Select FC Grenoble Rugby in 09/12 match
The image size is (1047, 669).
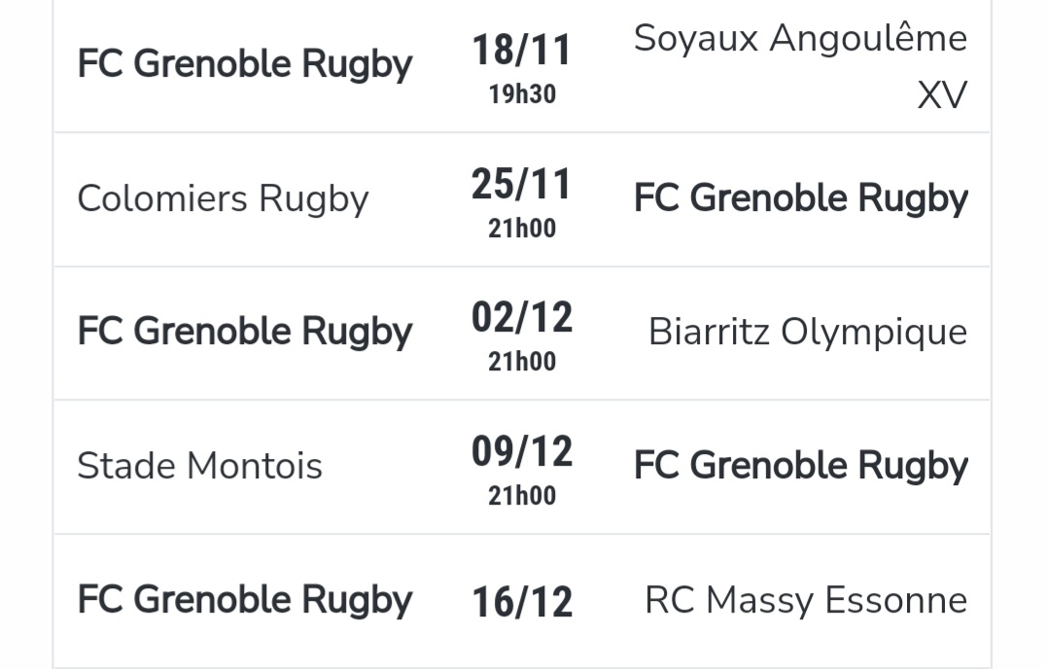pos(801,467)
